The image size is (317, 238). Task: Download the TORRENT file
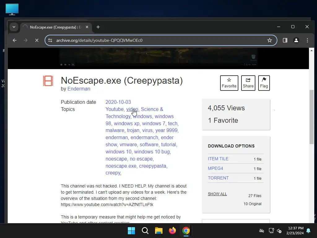(x=218, y=178)
